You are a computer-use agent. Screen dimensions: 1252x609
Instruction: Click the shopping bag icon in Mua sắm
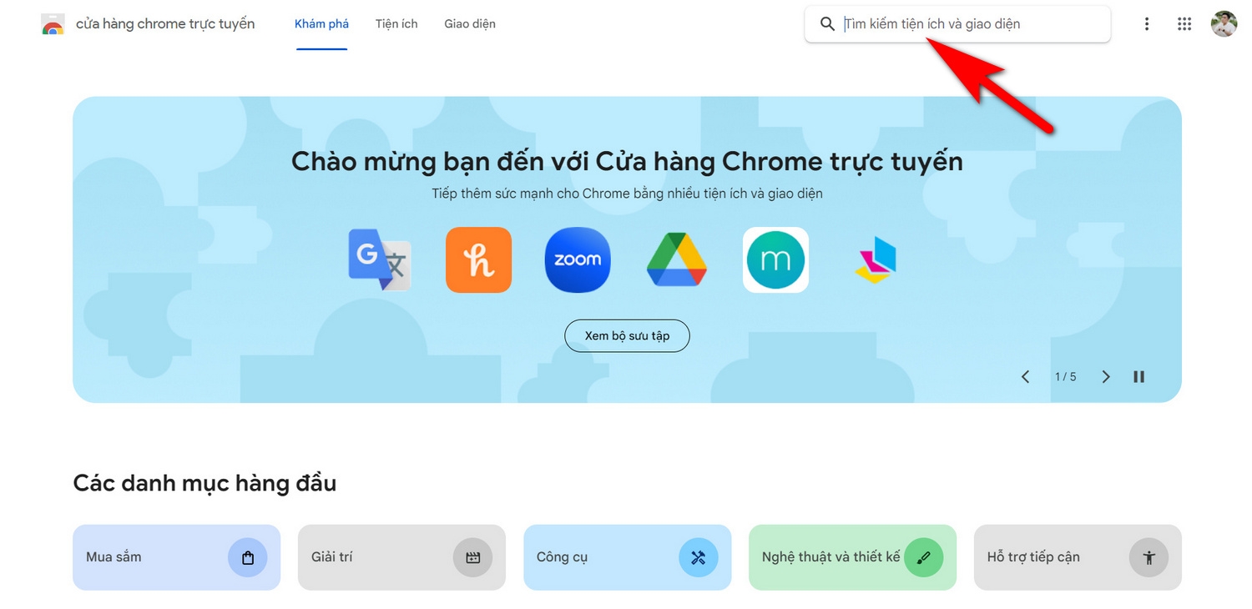248,557
